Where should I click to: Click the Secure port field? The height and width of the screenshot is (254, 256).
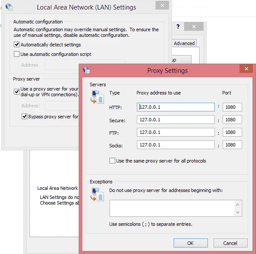point(232,120)
